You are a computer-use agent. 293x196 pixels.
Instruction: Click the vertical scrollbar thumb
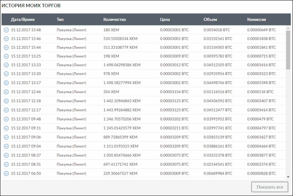coord(288,50)
